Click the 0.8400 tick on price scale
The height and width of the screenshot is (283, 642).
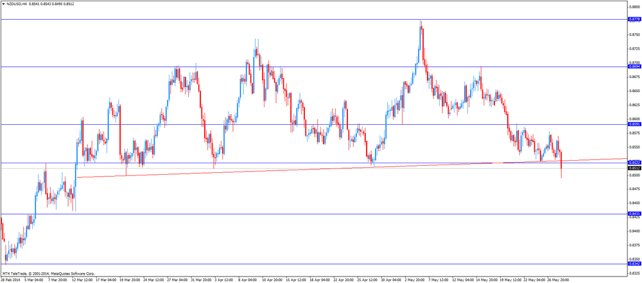[x=635, y=231]
